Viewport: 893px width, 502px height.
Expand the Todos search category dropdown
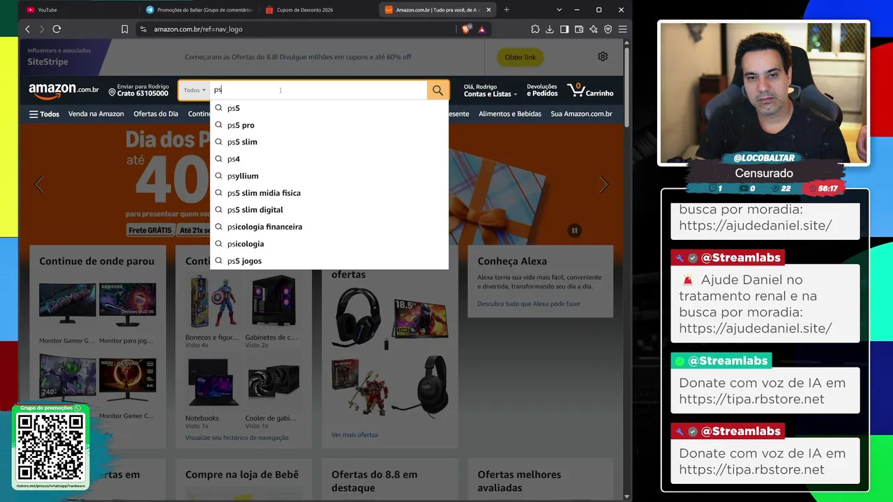coord(195,90)
